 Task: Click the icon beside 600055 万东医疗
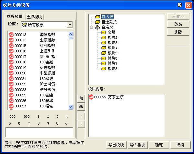click(91, 97)
